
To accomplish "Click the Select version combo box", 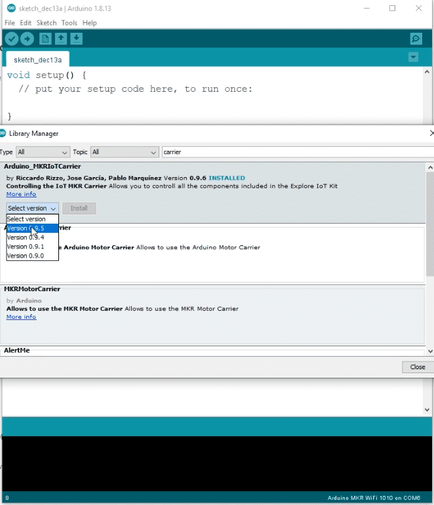I will tap(32, 208).
